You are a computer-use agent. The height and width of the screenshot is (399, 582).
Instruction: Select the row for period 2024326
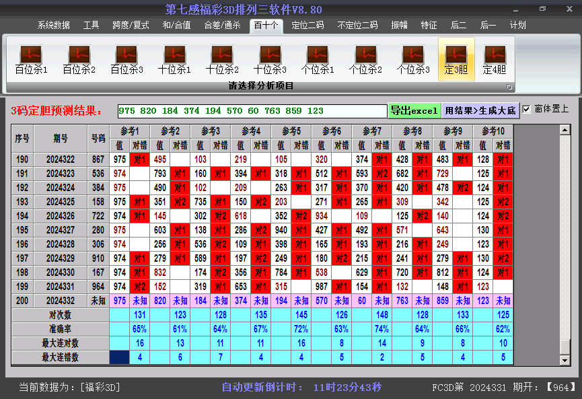point(262,216)
